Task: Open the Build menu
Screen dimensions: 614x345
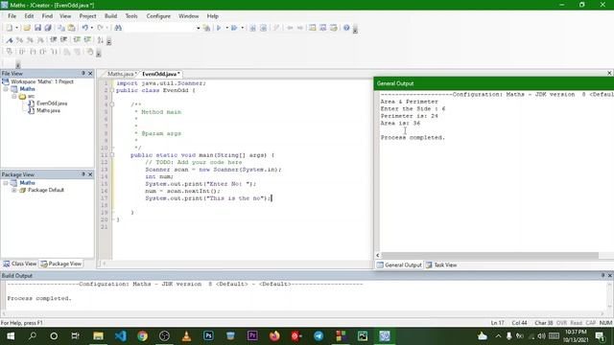Action: tap(111, 16)
